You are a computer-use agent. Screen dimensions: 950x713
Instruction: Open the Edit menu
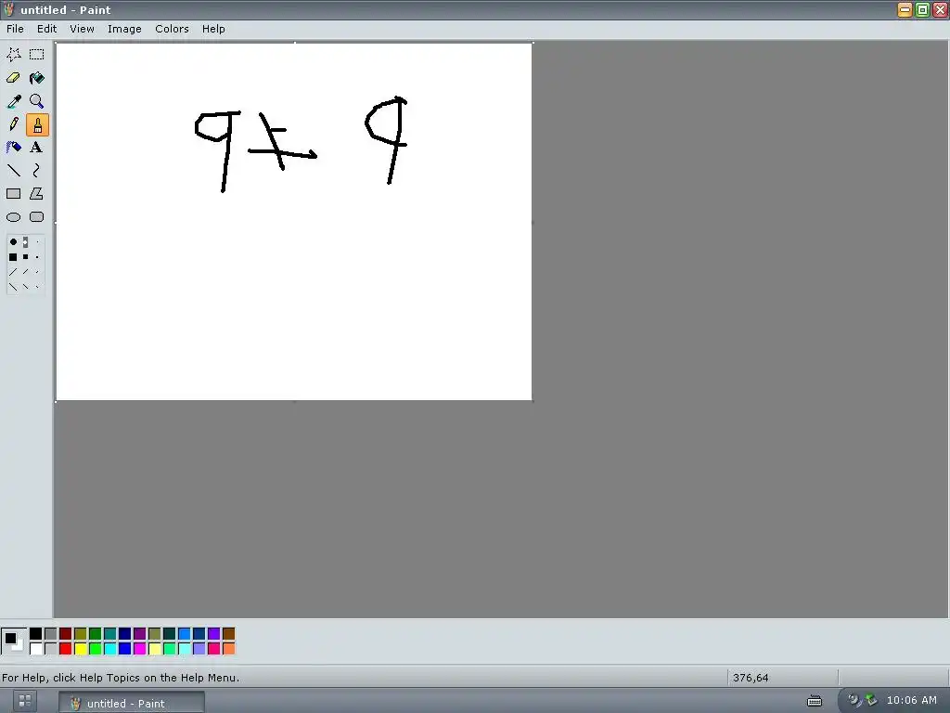point(46,29)
